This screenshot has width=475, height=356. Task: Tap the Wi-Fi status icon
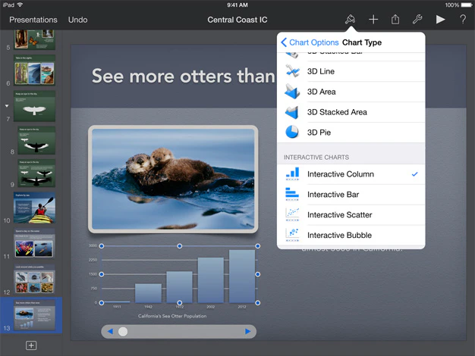coord(20,5)
